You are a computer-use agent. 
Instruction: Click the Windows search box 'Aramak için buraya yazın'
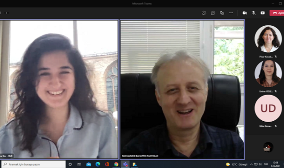[34, 164]
